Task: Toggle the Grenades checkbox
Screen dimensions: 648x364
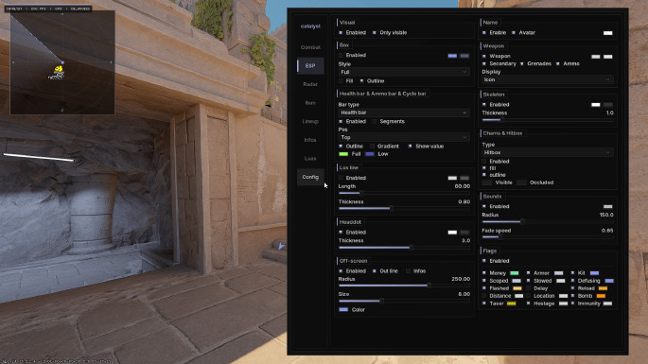Action: pos(522,63)
